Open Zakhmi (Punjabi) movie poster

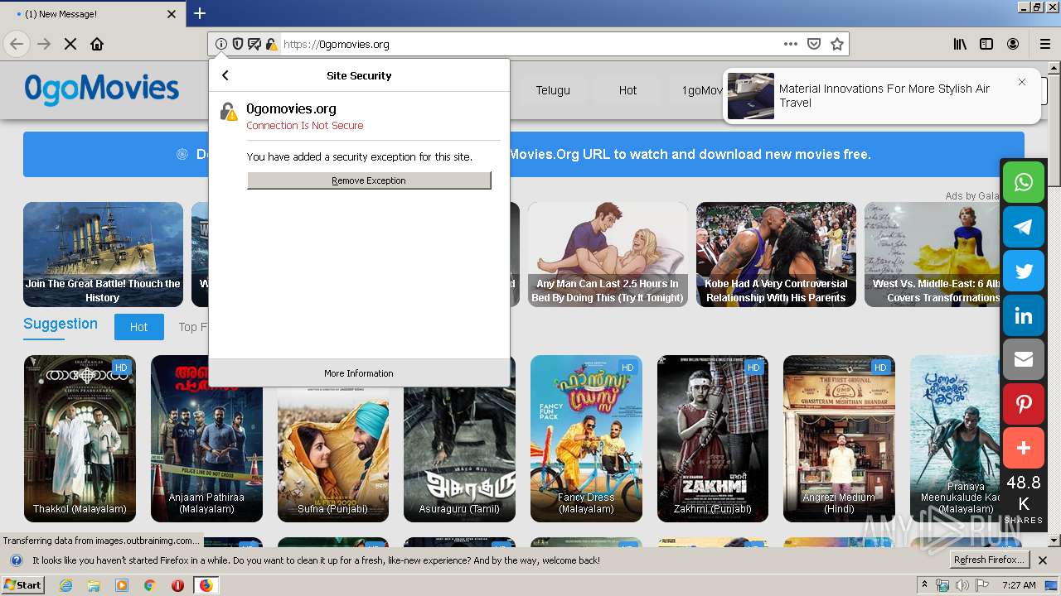pyautogui.click(x=713, y=439)
